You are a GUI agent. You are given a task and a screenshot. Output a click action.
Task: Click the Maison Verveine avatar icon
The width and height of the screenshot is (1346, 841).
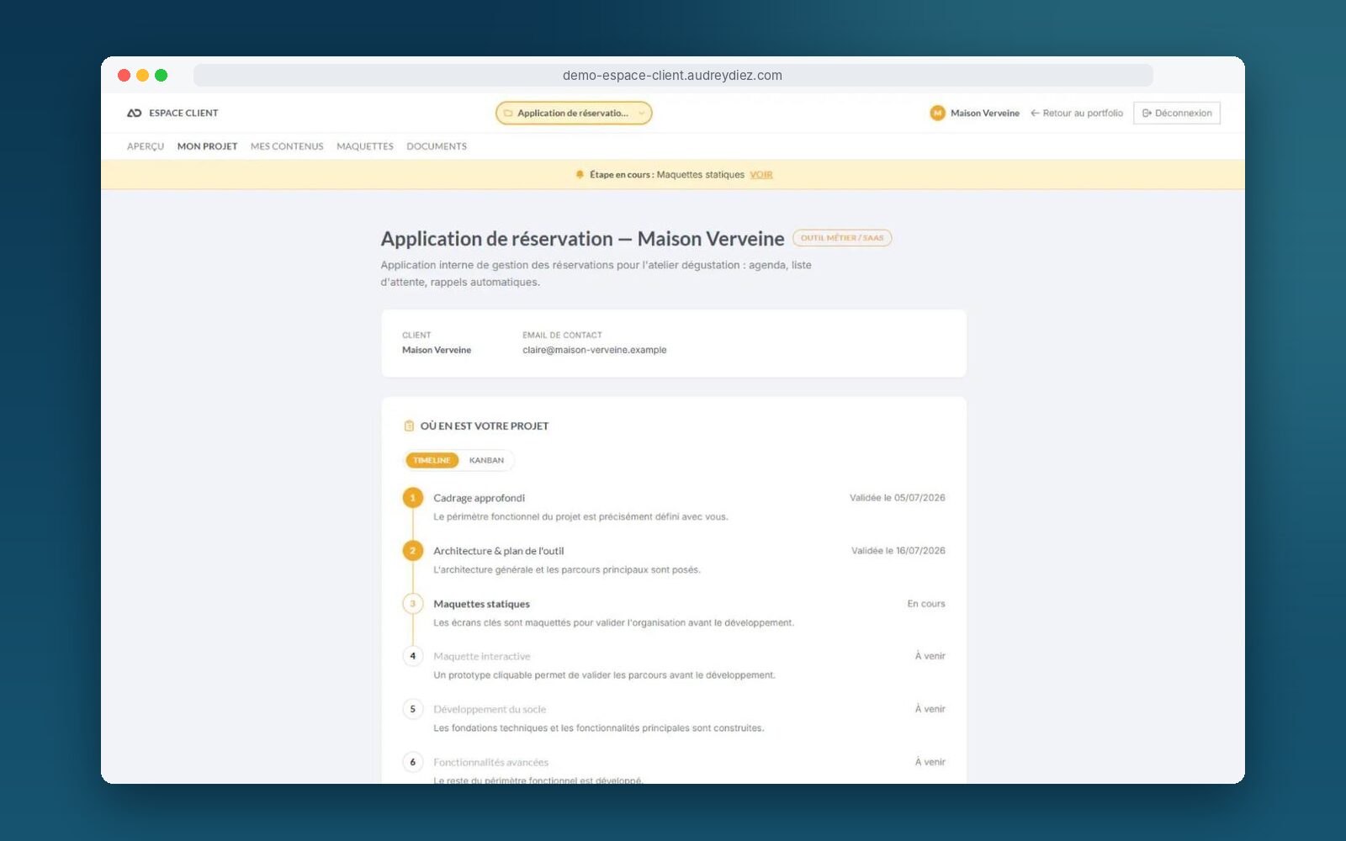tap(937, 113)
